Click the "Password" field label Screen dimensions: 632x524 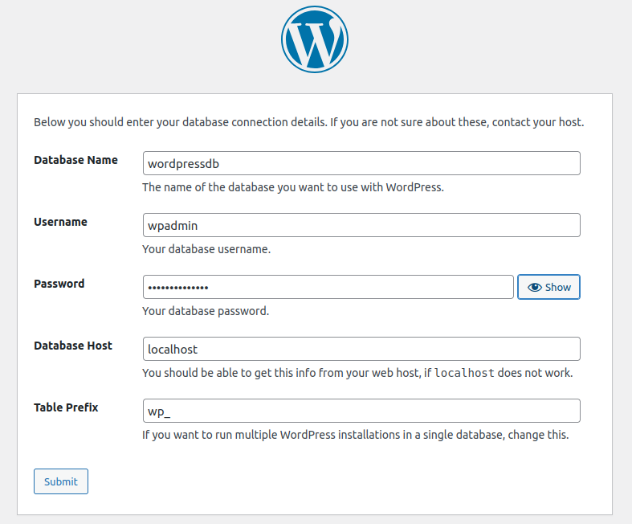coord(59,284)
